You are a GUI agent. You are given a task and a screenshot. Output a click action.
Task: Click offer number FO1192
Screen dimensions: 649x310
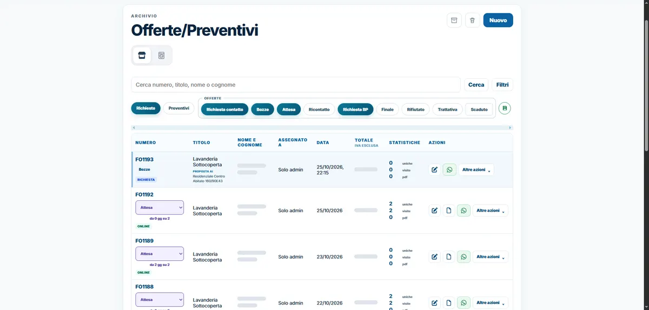coord(144,194)
